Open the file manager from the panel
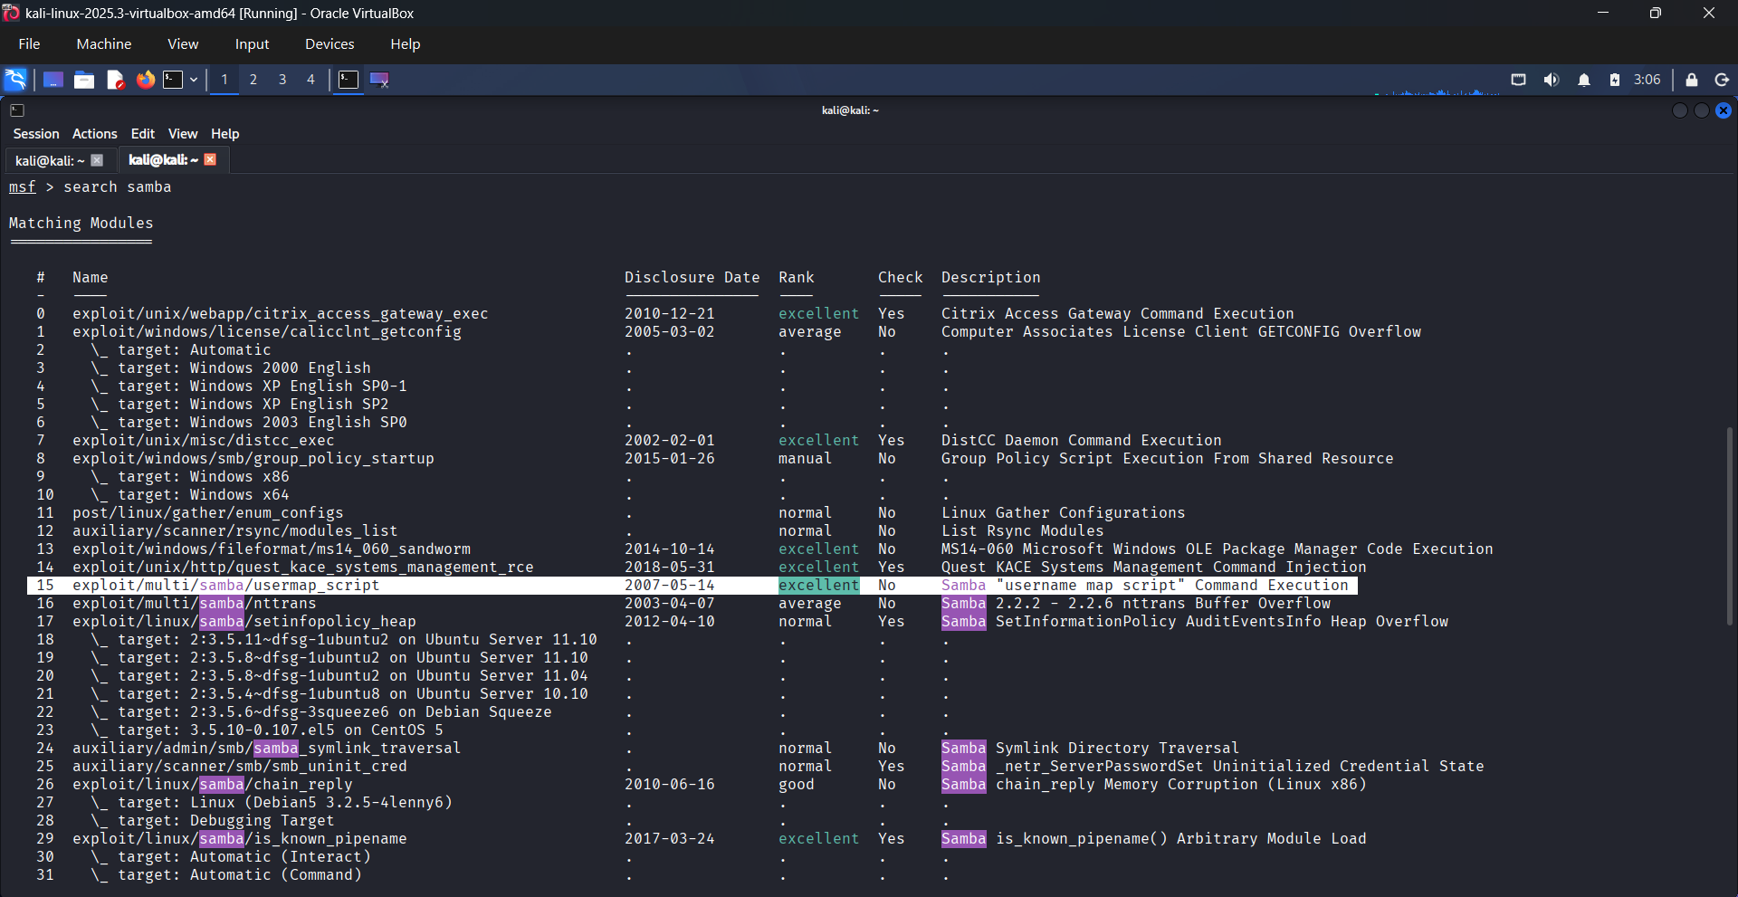 tap(84, 80)
